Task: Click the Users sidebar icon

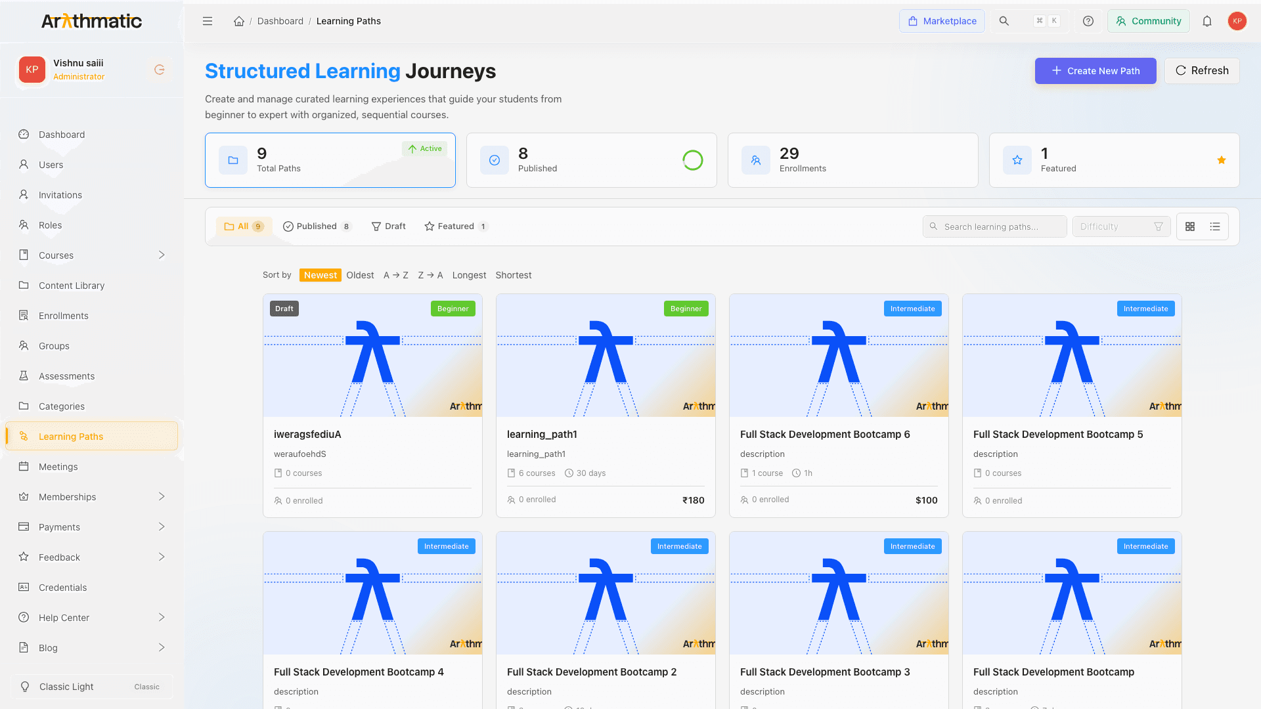Action: click(x=24, y=164)
